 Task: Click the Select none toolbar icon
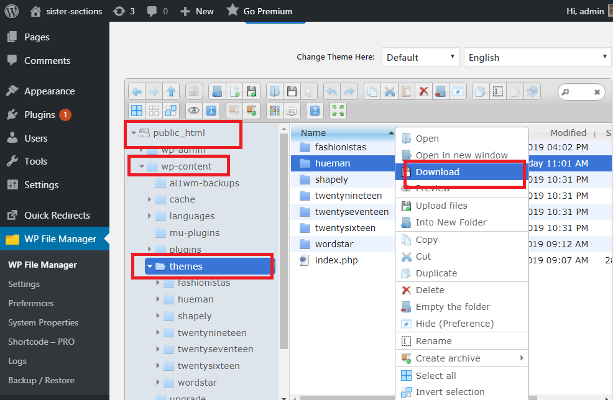tap(154, 111)
